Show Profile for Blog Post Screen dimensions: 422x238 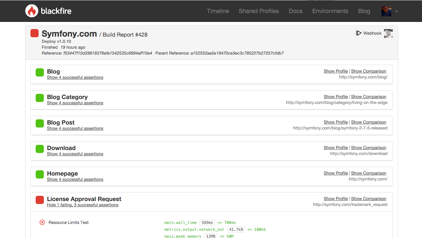(x=336, y=122)
